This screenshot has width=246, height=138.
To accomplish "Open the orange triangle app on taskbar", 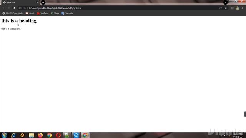I will [22, 135].
